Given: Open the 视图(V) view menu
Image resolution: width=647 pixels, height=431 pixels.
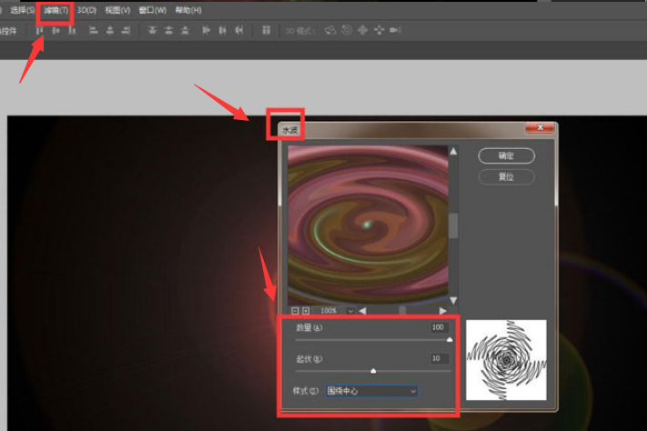Looking at the screenshot, I should [117, 10].
